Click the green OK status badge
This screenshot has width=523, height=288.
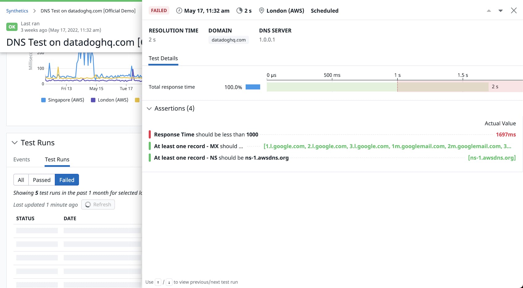(11, 27)
